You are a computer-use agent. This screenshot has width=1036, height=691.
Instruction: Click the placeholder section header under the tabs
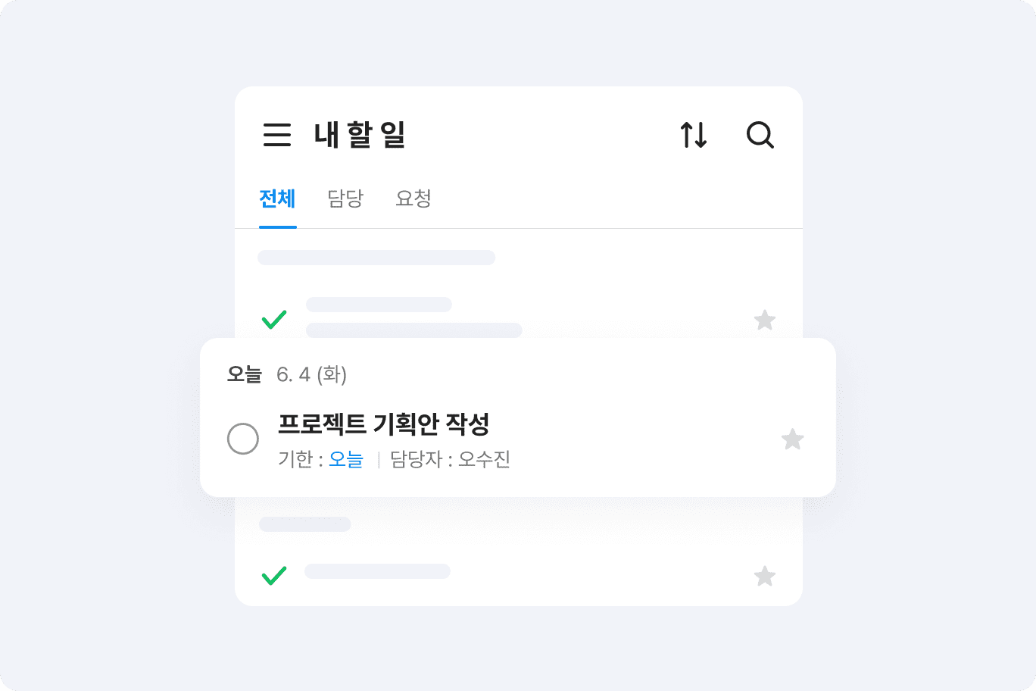(x=376, y=258)
